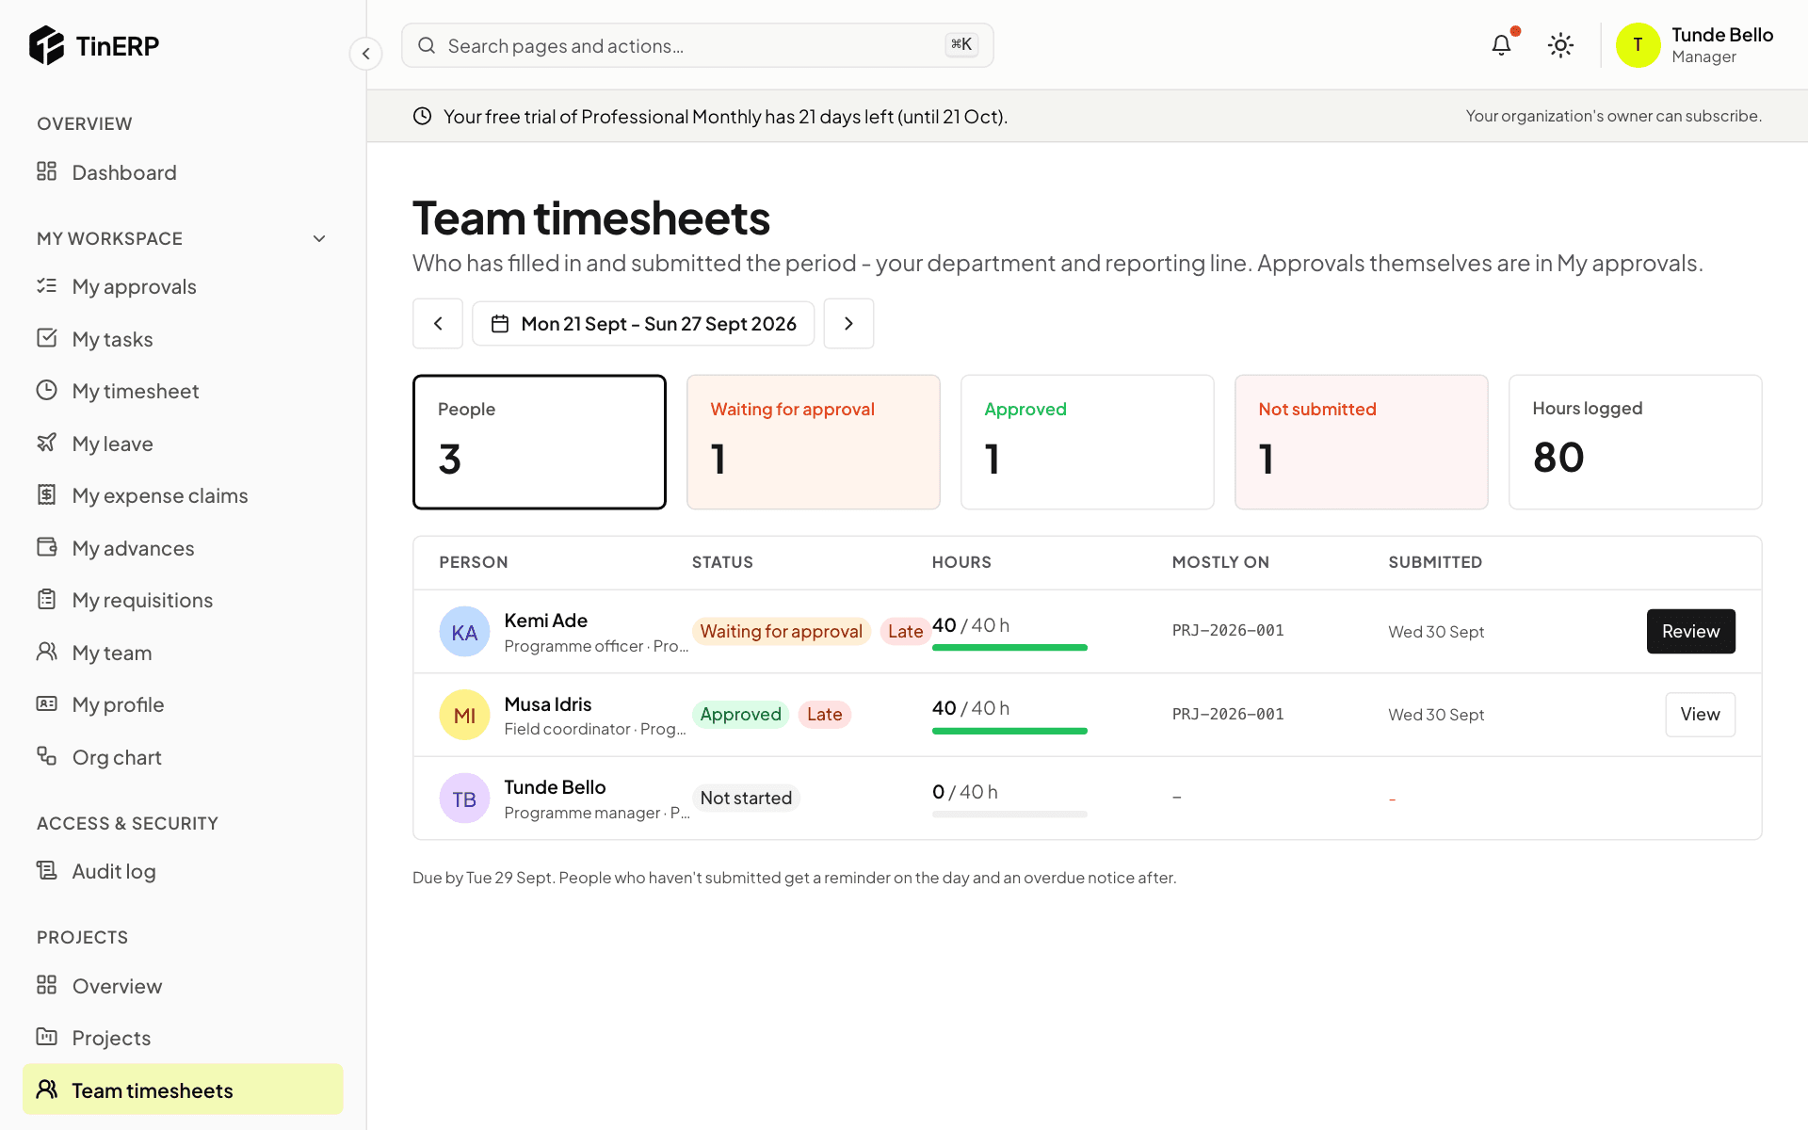
Task: Click the Team timesheets people icon
Action: [x=46, y=1090]
